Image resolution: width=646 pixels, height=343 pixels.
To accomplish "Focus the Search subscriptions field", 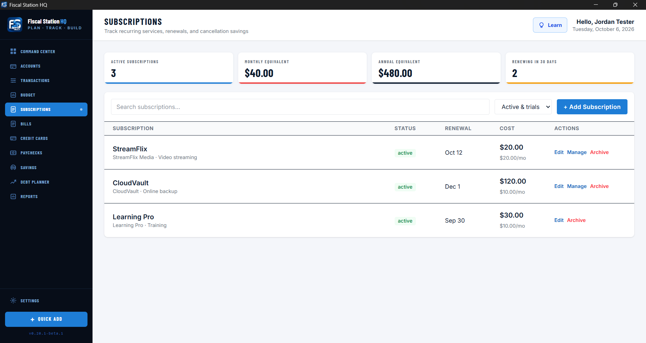I will [300, 107].
